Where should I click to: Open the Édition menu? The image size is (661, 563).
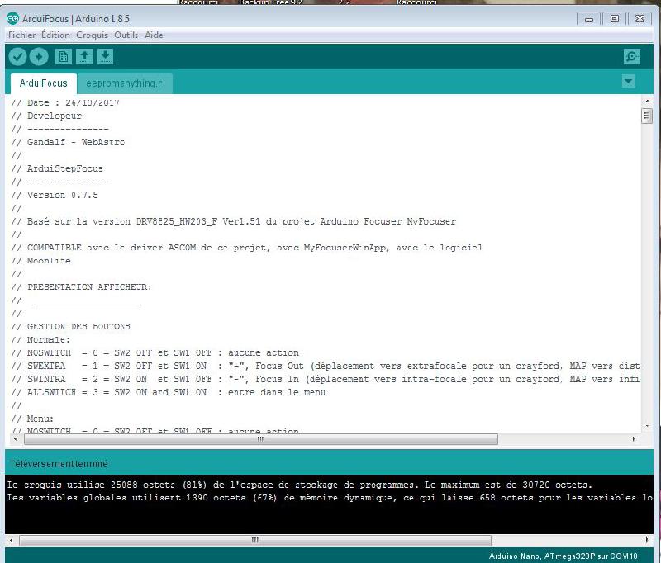pos(55,35)
